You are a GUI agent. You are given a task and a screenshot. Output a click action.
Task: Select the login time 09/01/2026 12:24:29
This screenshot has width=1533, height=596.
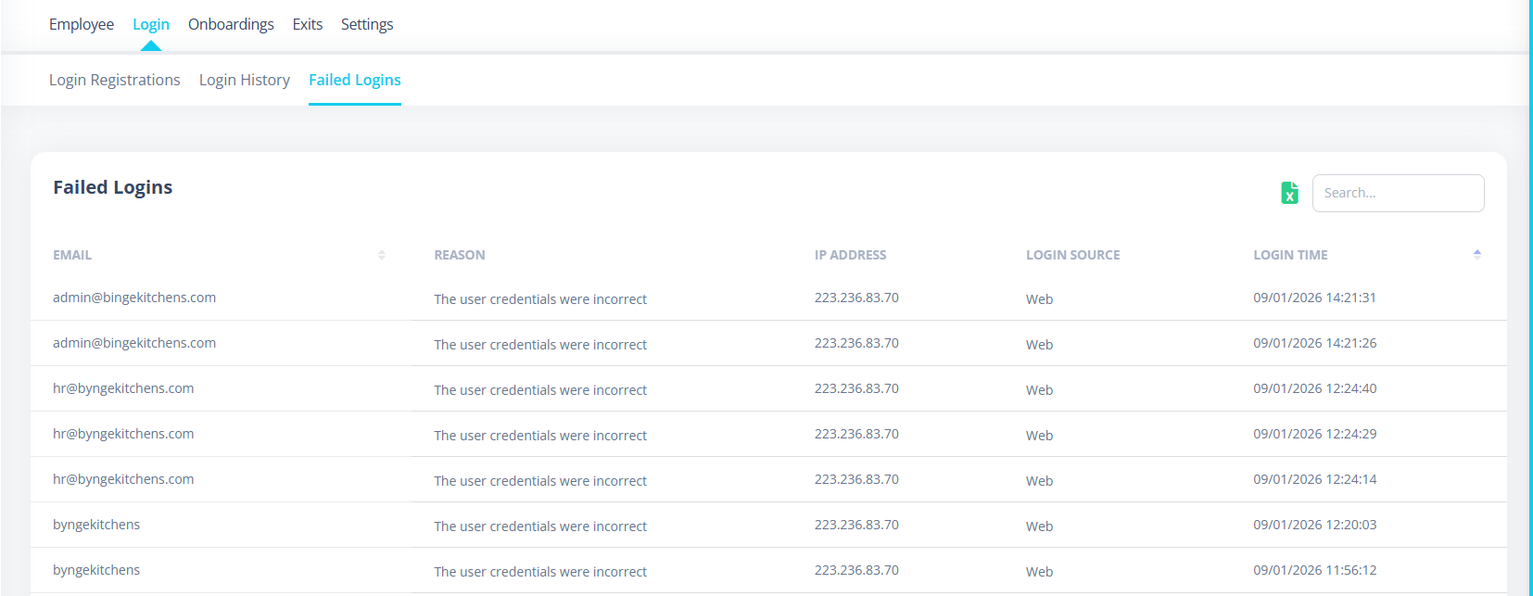[x=1315, y=434]
